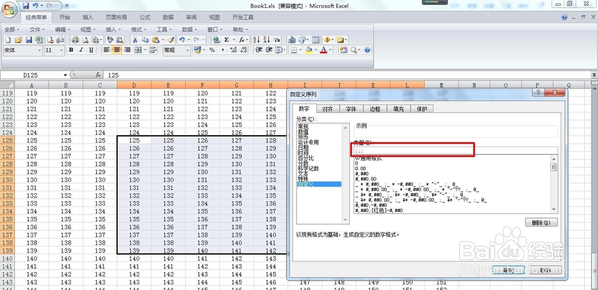Select 数值 in the category list
Viewport: 598px width, 290px height.
tap(303, 132)
